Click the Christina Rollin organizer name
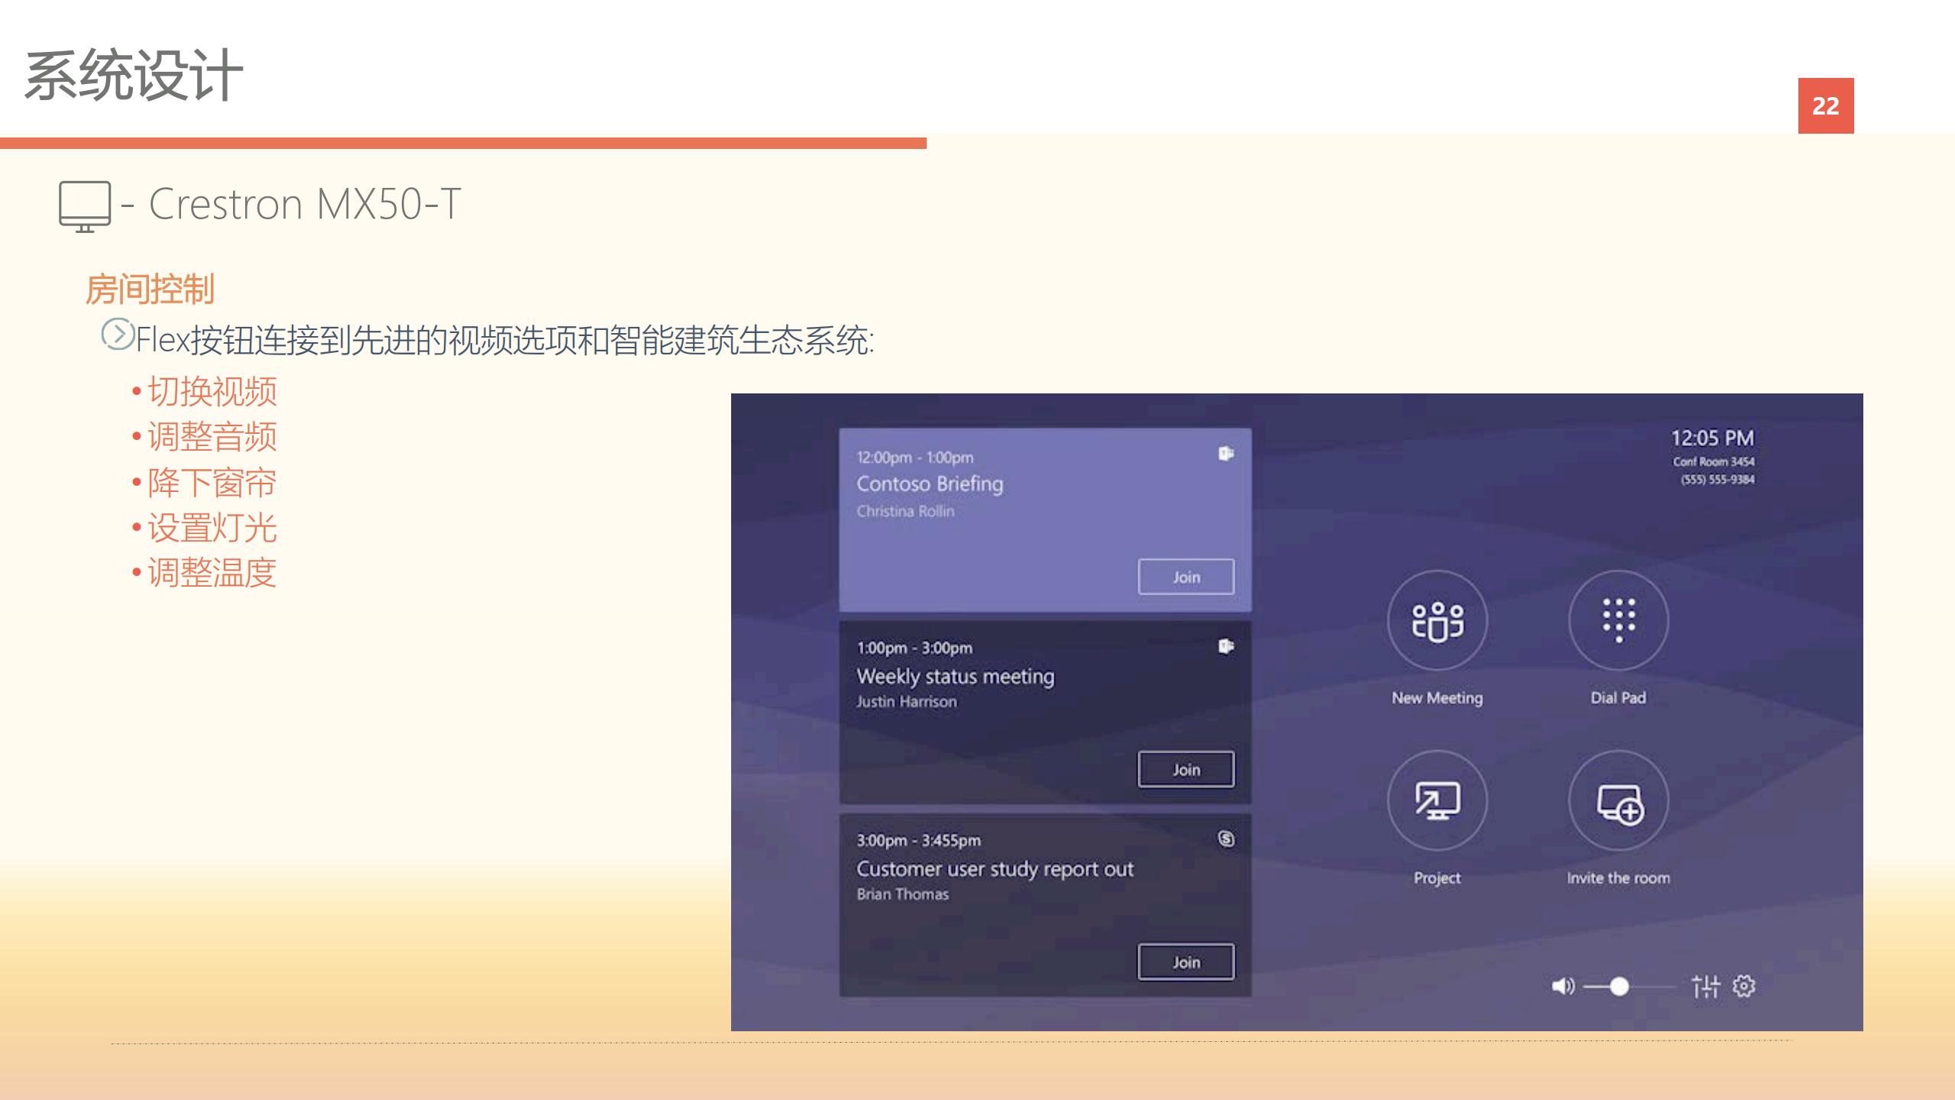 (905, 511)
